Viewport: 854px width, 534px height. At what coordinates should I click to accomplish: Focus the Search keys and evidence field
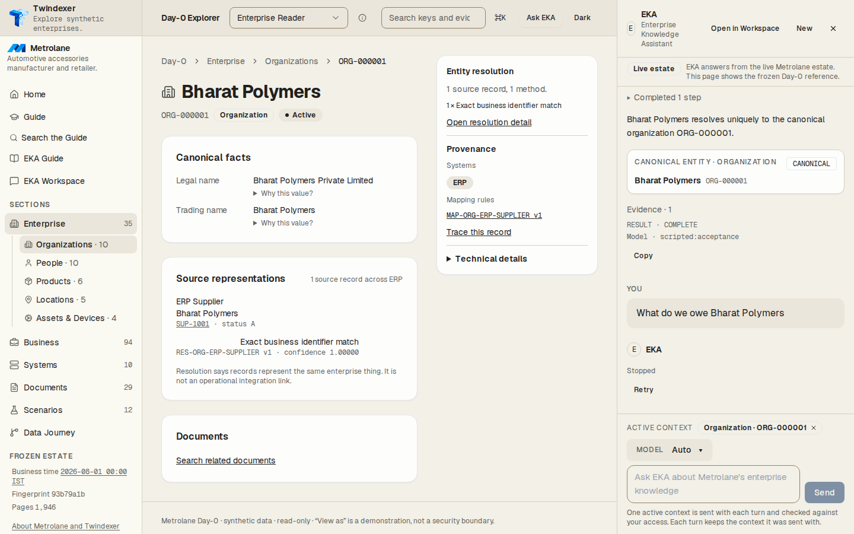(433, 18)
